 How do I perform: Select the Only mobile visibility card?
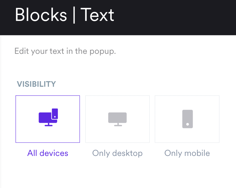click(x=187, y=131)
